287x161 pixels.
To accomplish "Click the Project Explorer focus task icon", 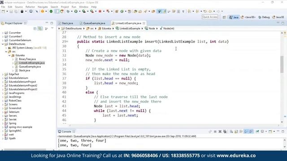I will [46, 29].
